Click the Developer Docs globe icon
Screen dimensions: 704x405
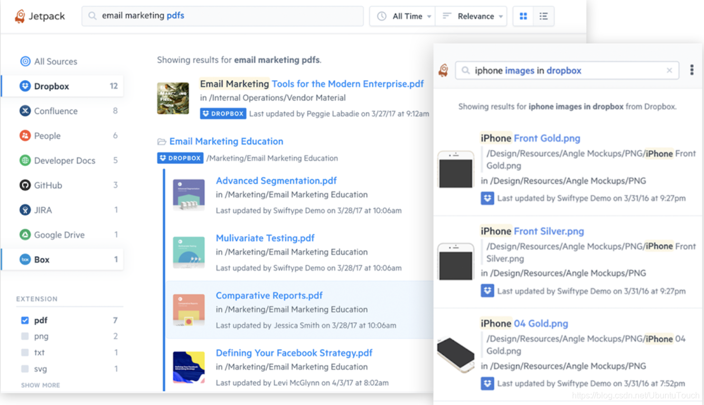(25, 160)
